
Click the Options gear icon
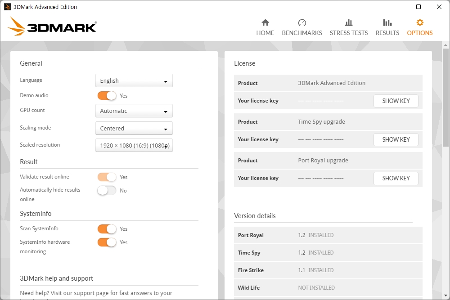(x=420, y=22)
